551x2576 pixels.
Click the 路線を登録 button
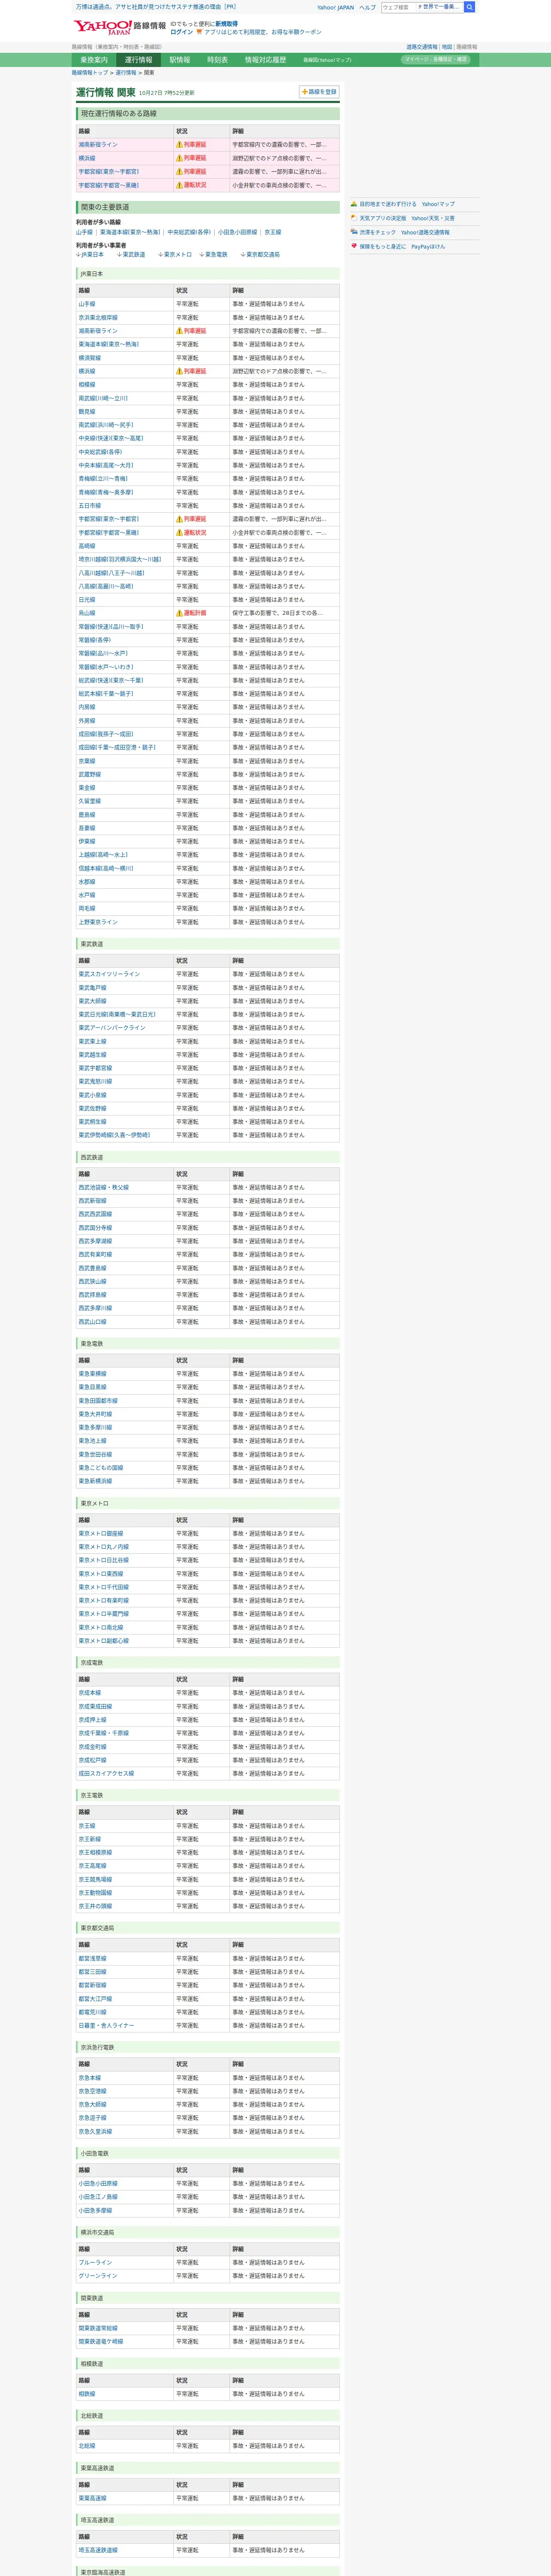[x=319, y=92]
